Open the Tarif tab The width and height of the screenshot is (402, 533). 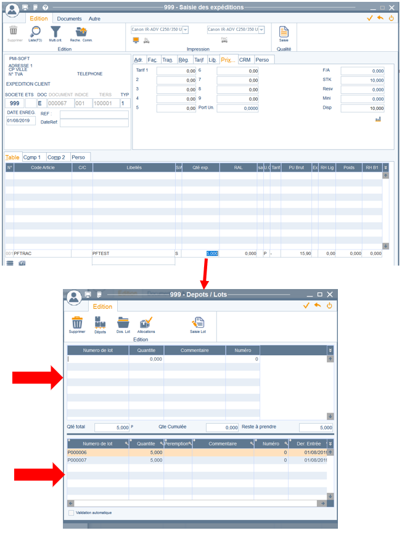click(199, 60)
